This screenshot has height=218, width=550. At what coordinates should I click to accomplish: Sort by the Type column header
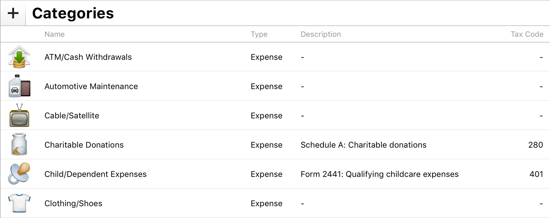[x=259, y=34]
